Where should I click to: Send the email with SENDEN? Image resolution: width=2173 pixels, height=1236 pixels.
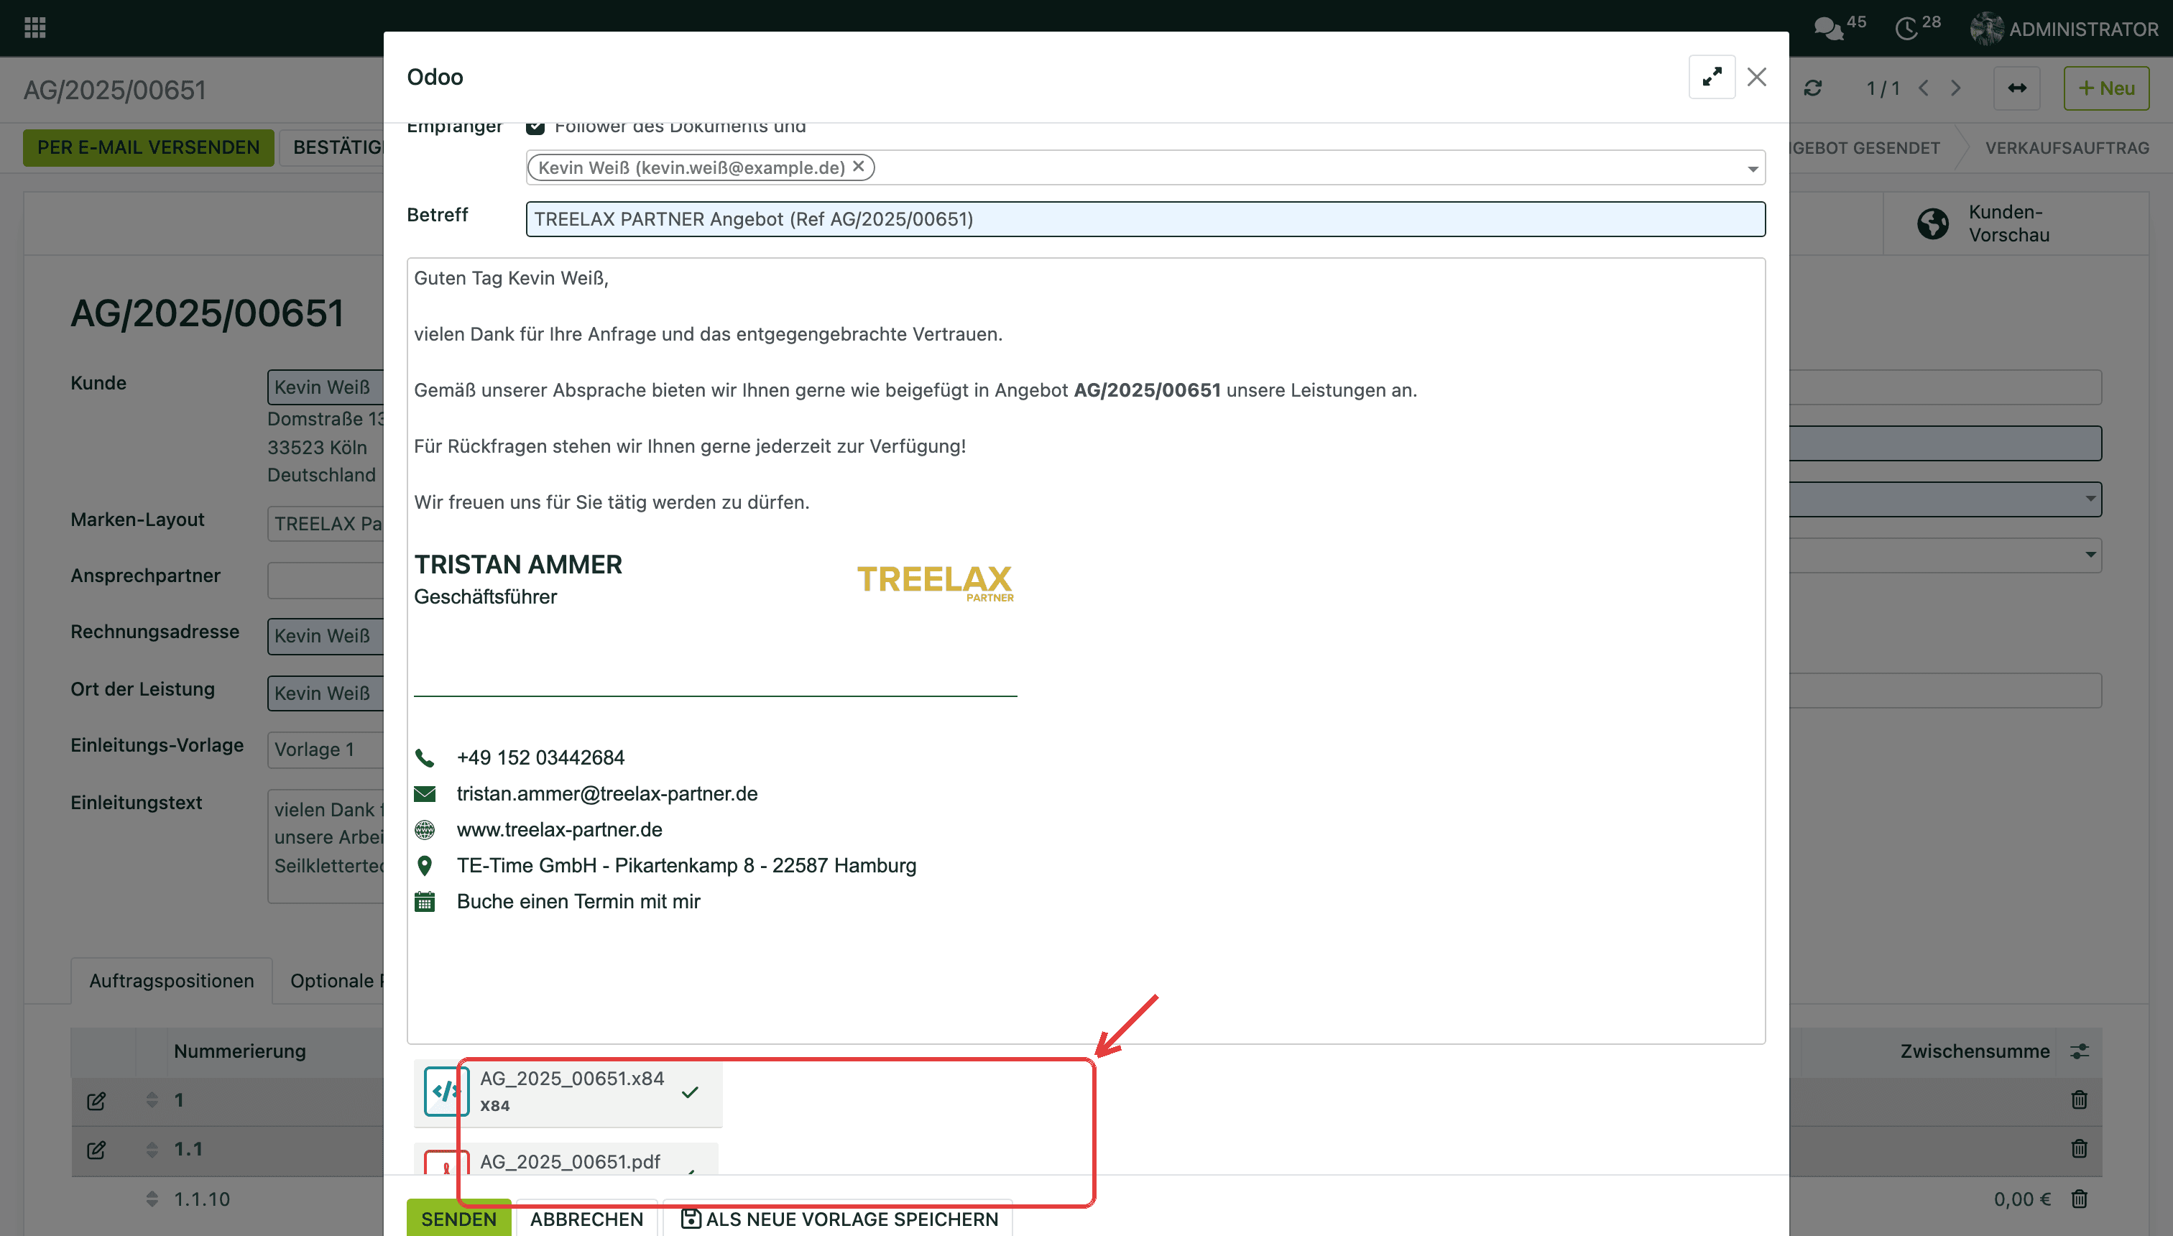[x=459, y=1219]
